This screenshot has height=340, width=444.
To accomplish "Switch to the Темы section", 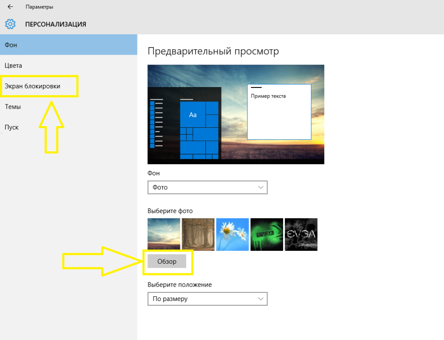I will click(x=69, y=107).
